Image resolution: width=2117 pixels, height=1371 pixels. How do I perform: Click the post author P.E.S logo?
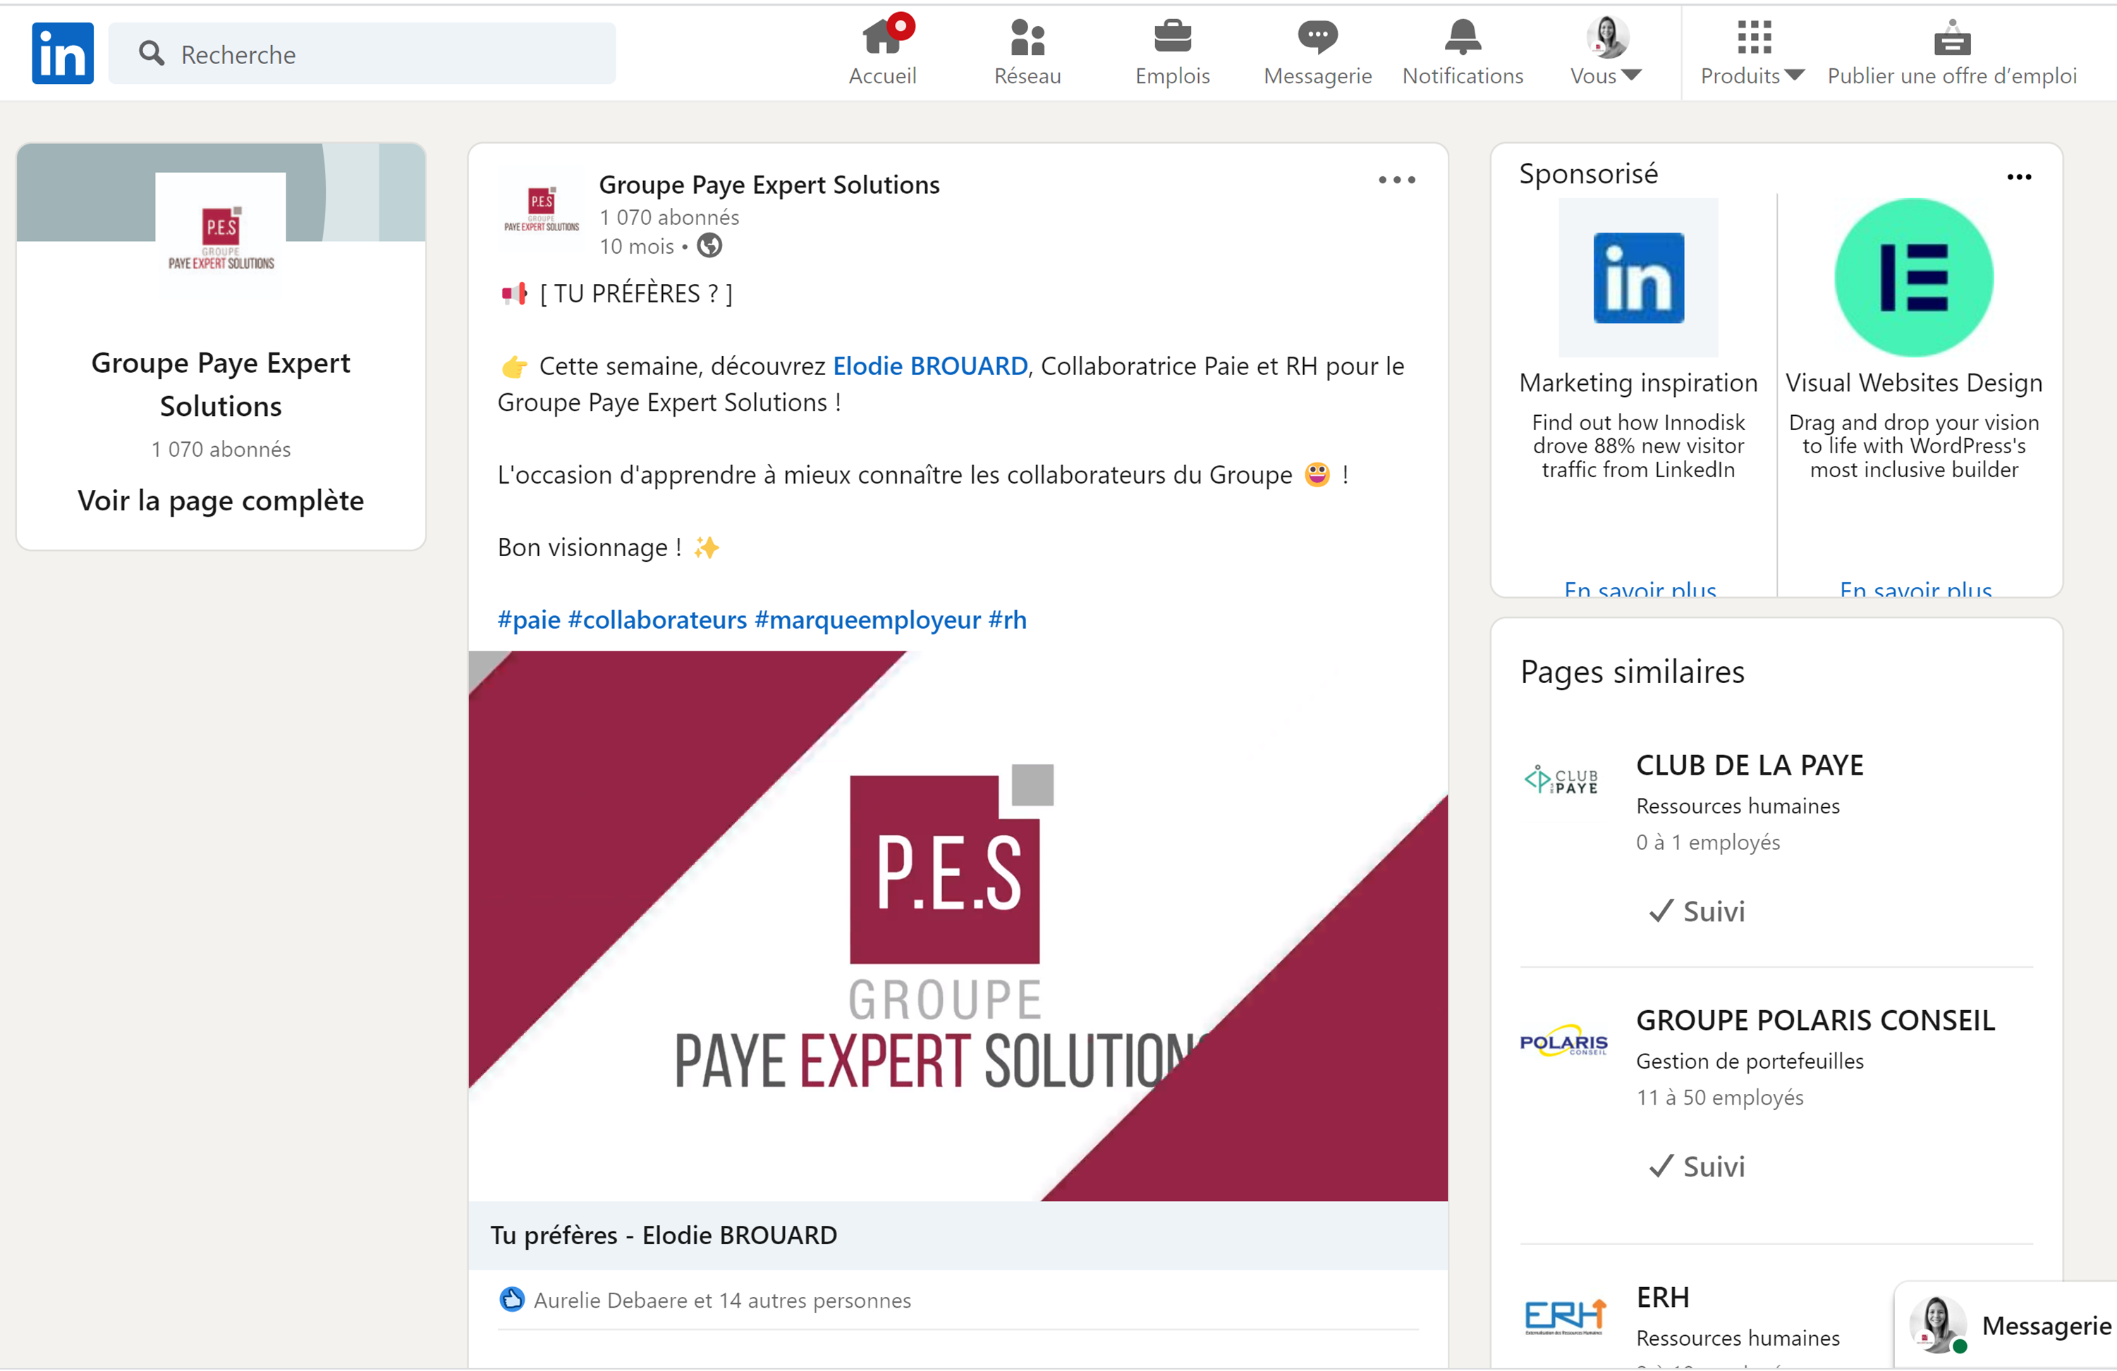point(541,210)
